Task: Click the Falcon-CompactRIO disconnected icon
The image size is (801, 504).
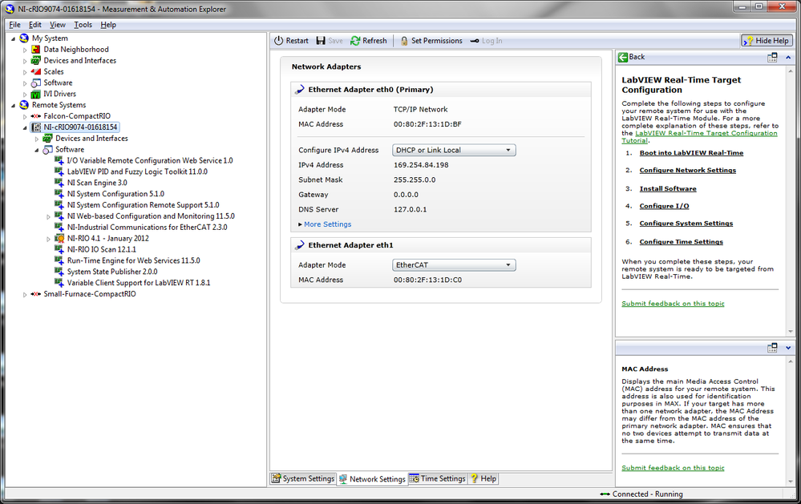Action: tap(36, 116)
